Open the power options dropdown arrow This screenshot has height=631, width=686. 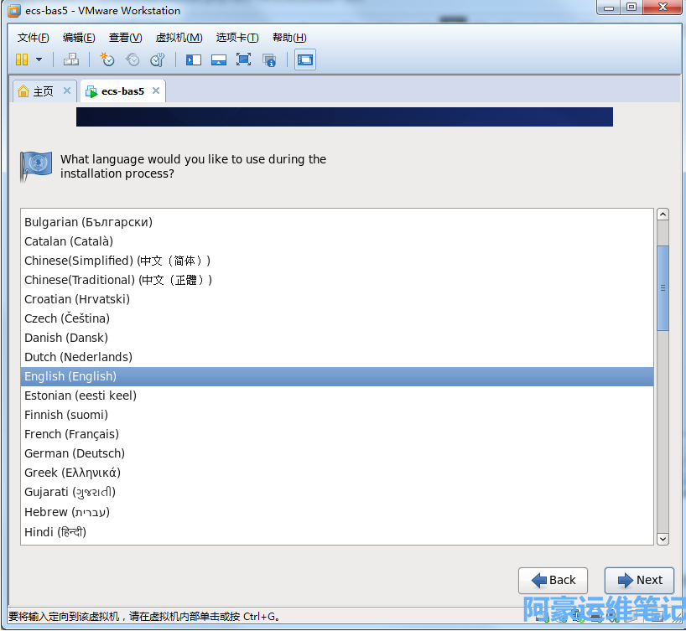coord(39,59)
